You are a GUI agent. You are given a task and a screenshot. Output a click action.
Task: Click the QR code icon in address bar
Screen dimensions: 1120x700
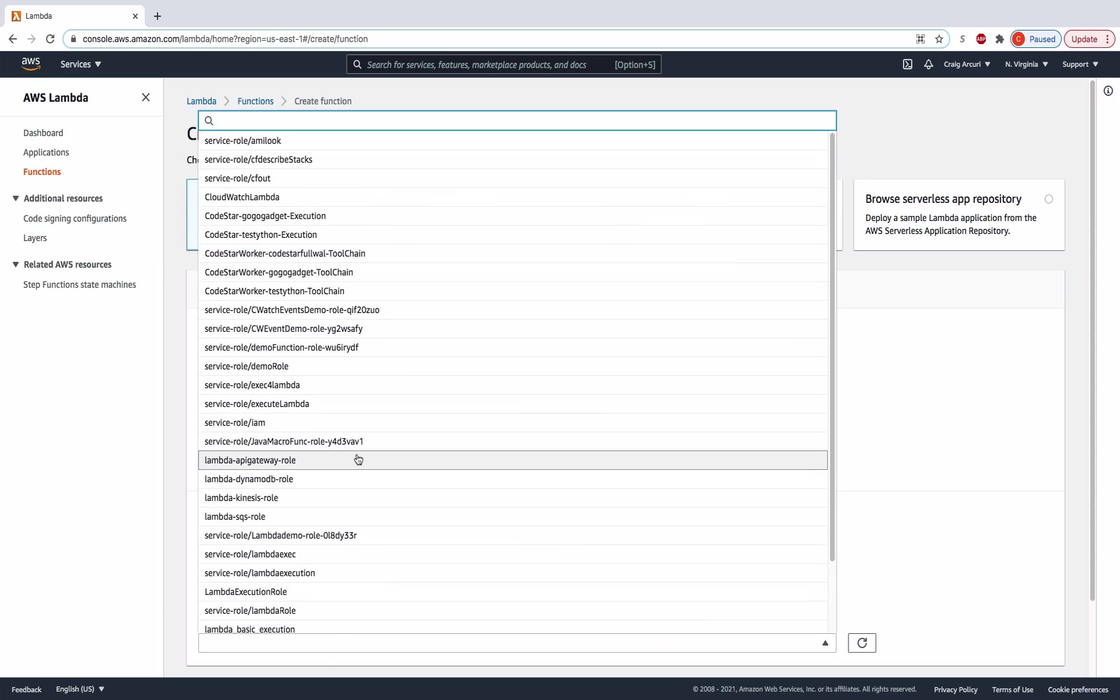[x=920, y=39]
